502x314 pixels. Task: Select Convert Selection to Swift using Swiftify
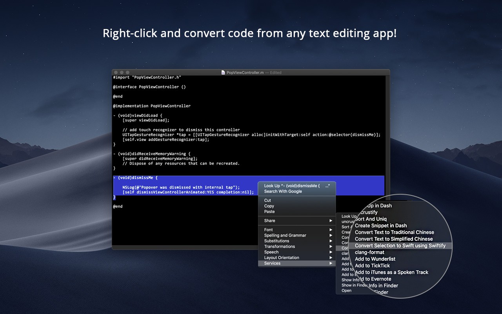click(x=401, y=245)
